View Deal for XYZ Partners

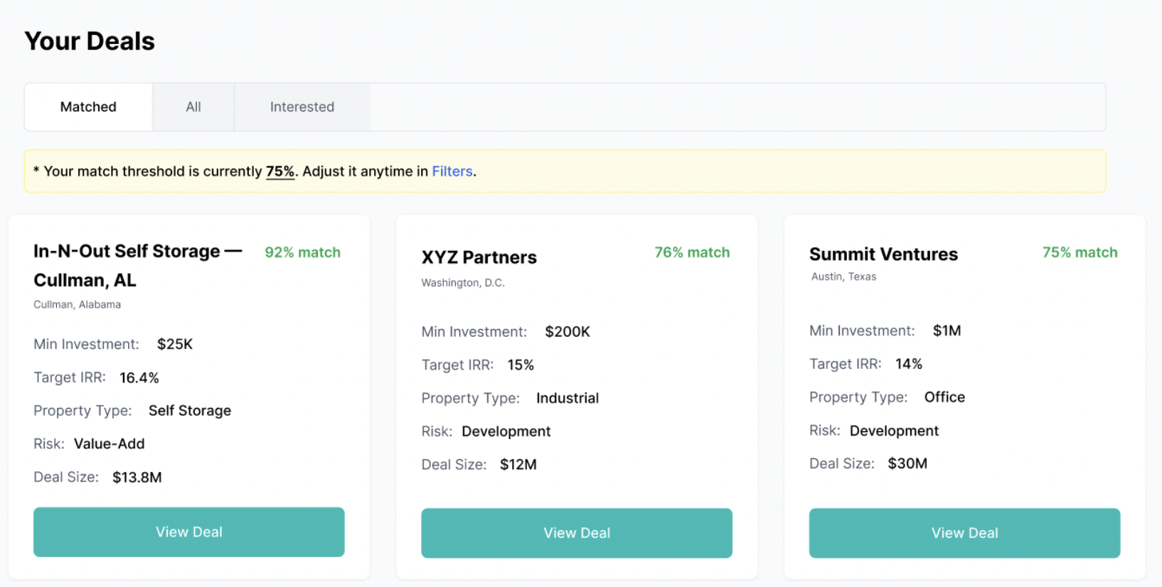576,533
